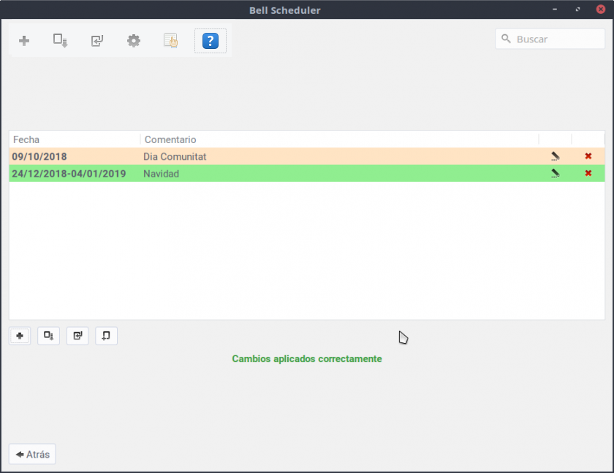Select the 09/10/2018 Dia Comunitat row
Screen dimensions: 614x473
pos(292,156)
